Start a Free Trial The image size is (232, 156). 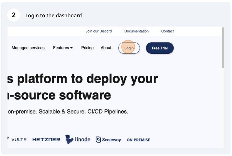pos(160,48)
